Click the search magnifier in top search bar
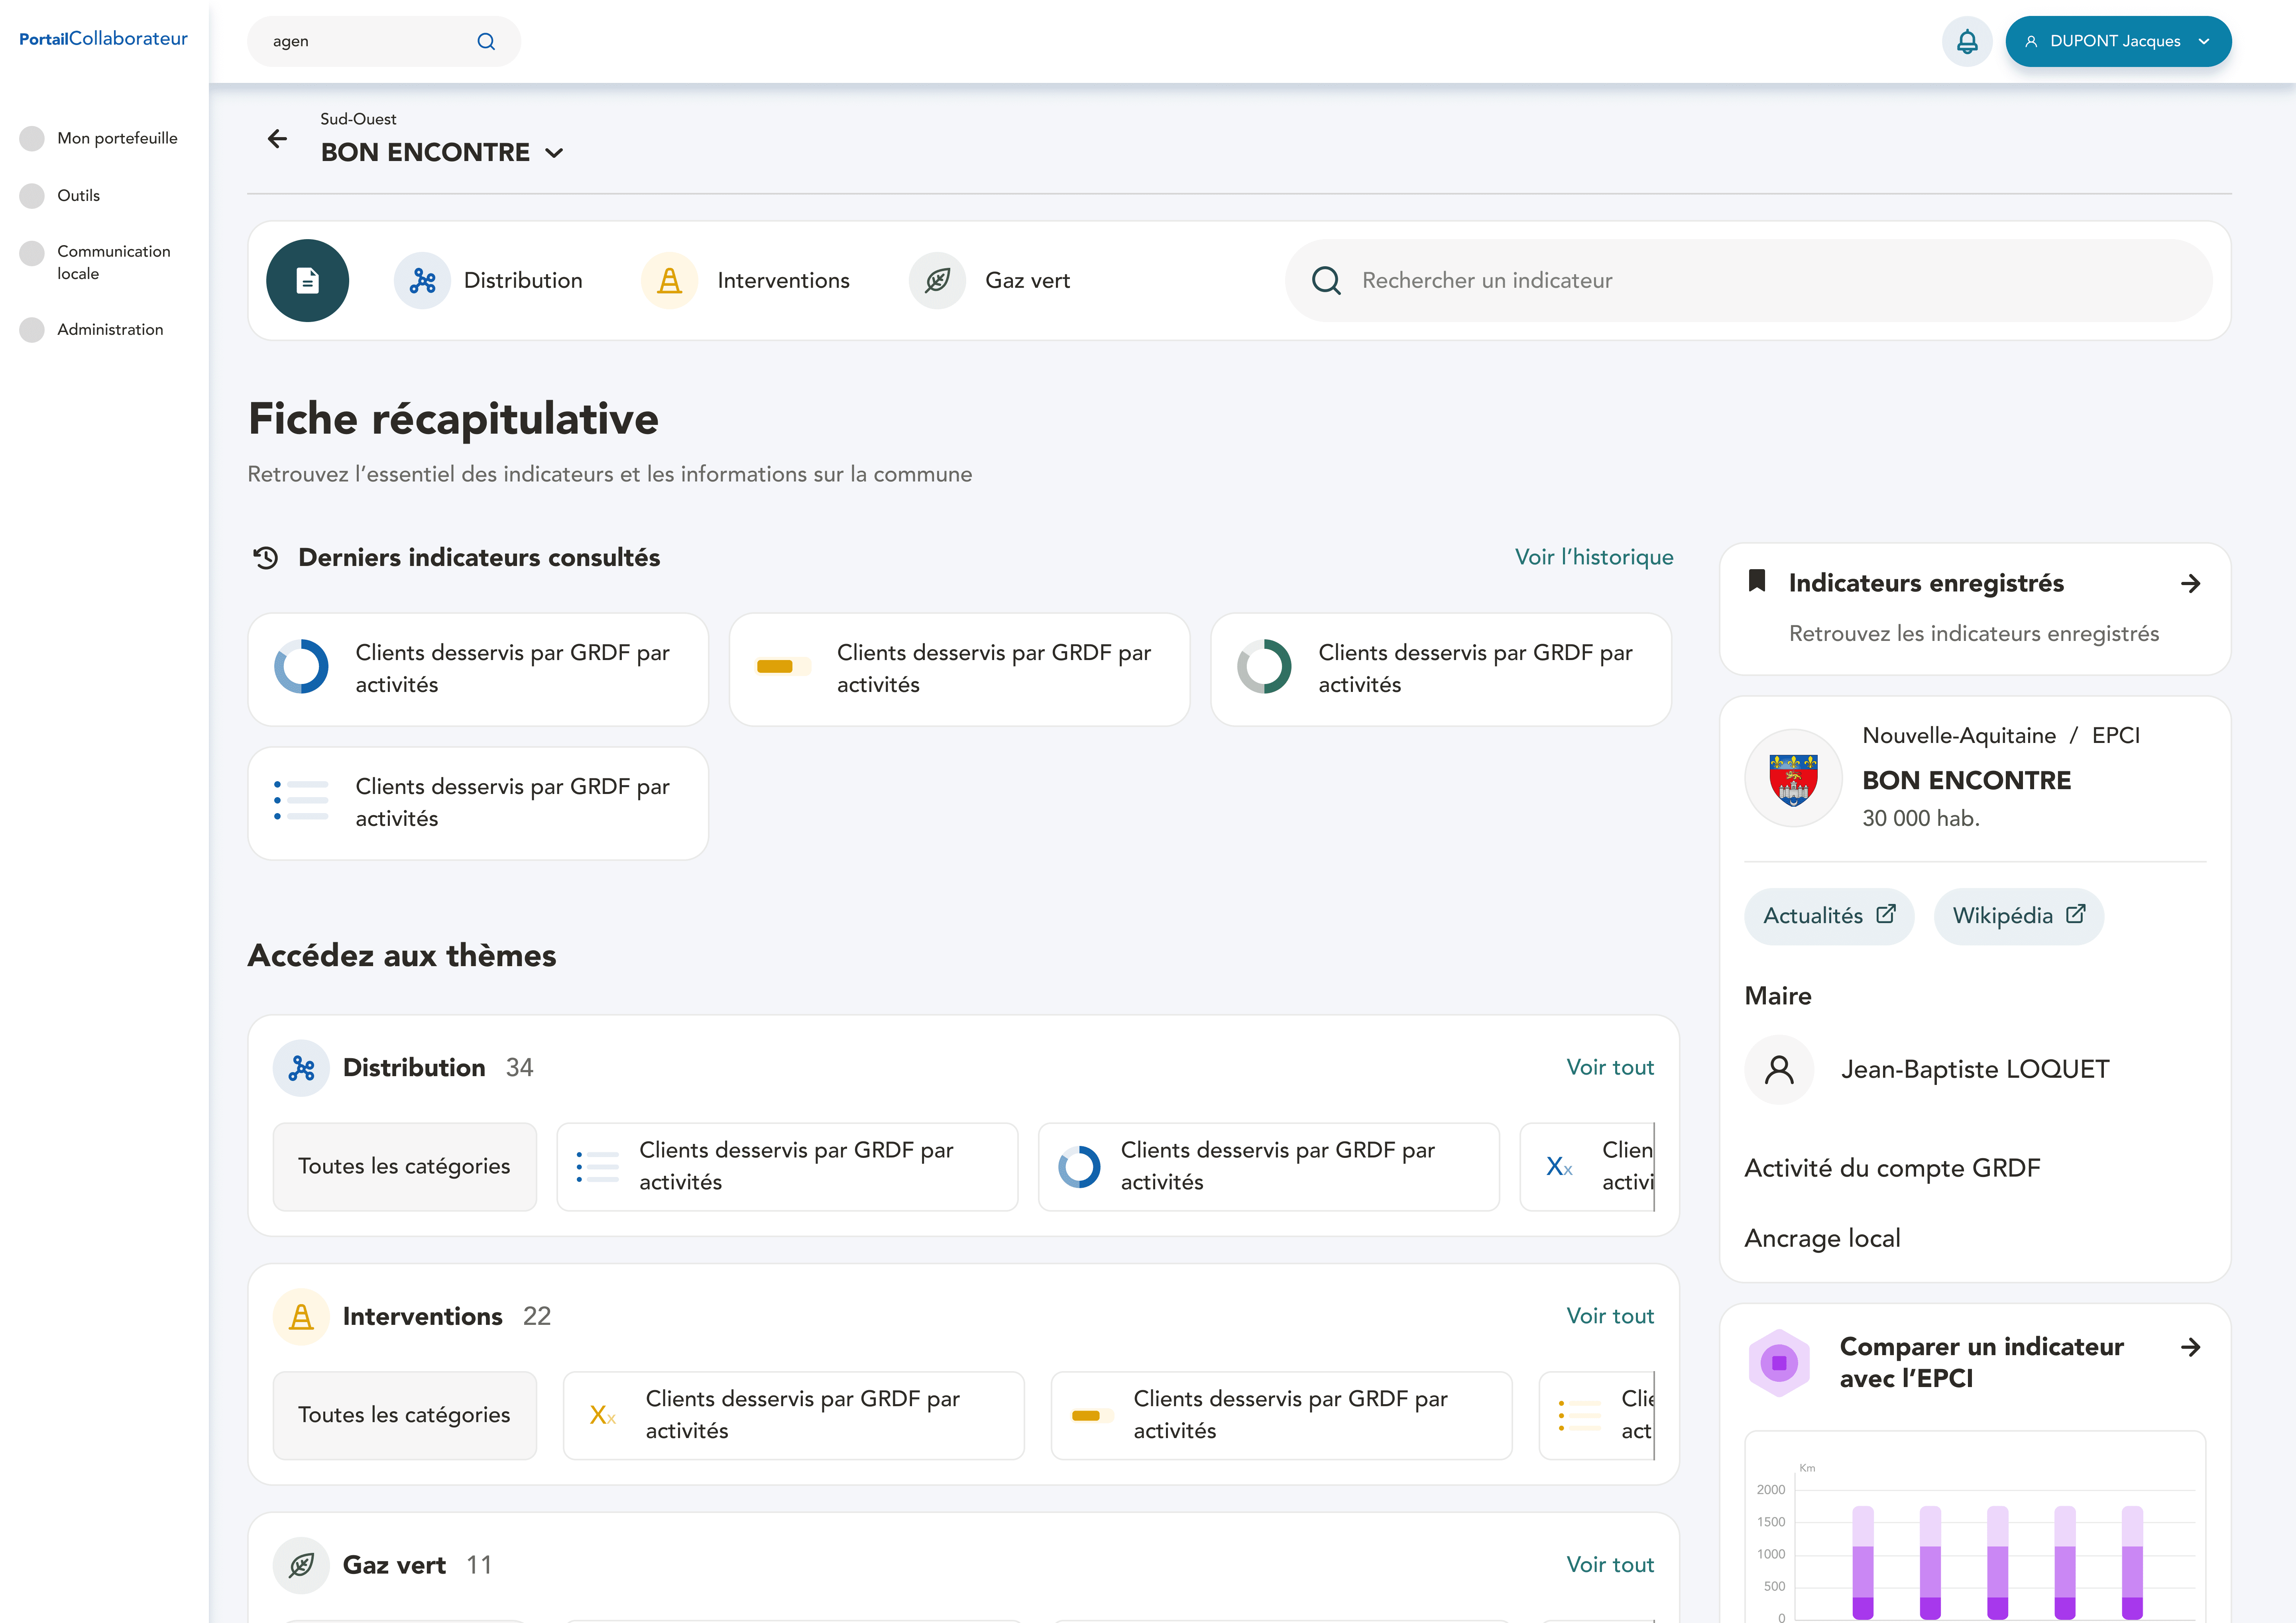Image resolution: width=2296 pixels, height=1623 pixels. (x=486, y=41)
